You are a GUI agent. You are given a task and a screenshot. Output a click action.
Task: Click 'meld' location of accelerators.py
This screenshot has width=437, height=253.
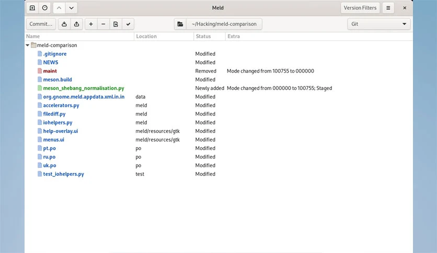[x=141, y=105]
